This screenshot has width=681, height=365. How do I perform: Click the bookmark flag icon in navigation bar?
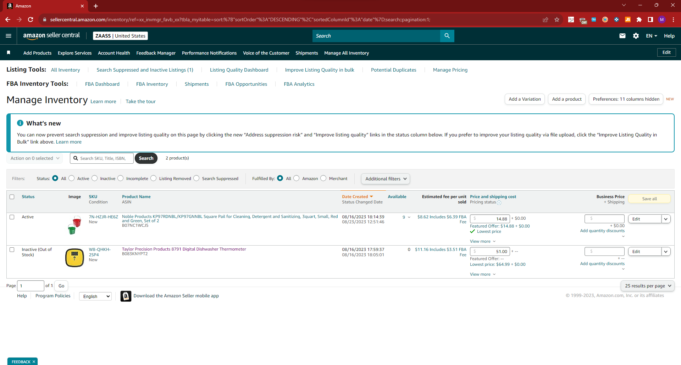click(x=9, y=53)
